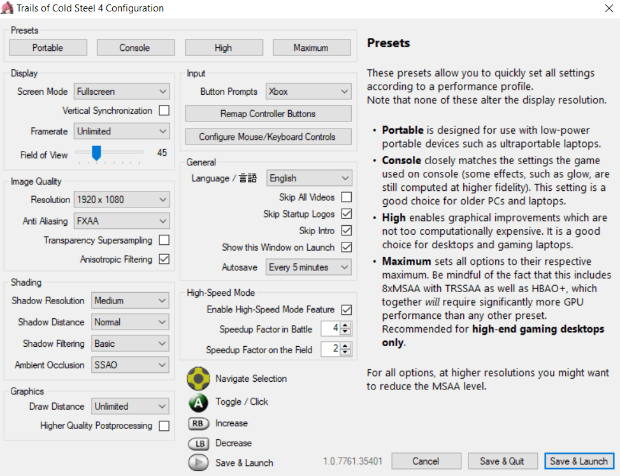Click the LB Decrease controller icon
The width and height of the screenshot is (620, 476).
pyautogui.click(x=198, y=444)
